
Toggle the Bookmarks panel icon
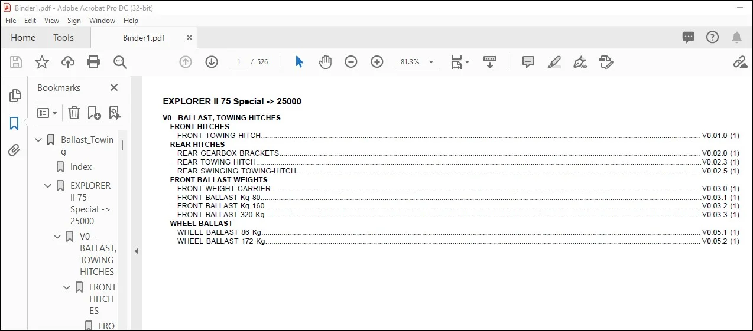tap(14, 123)
